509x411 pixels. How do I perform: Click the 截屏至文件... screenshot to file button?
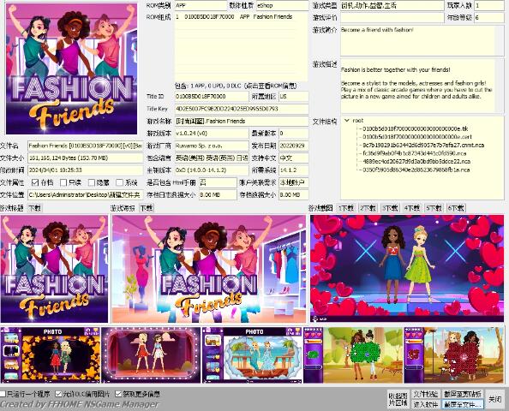pos(463,404)
